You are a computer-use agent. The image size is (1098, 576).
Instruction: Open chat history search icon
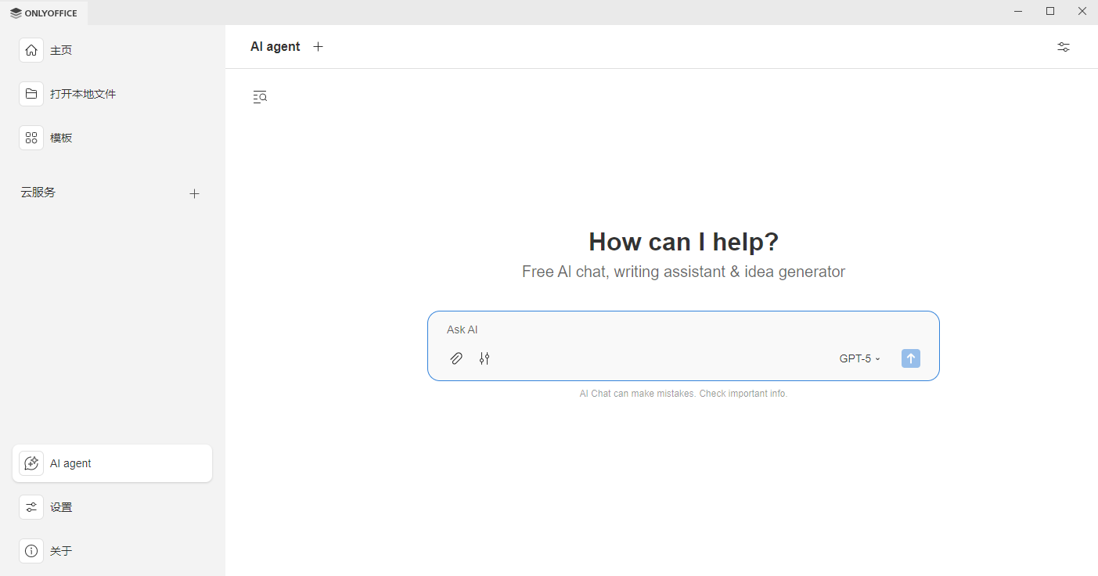coord(260,97)
